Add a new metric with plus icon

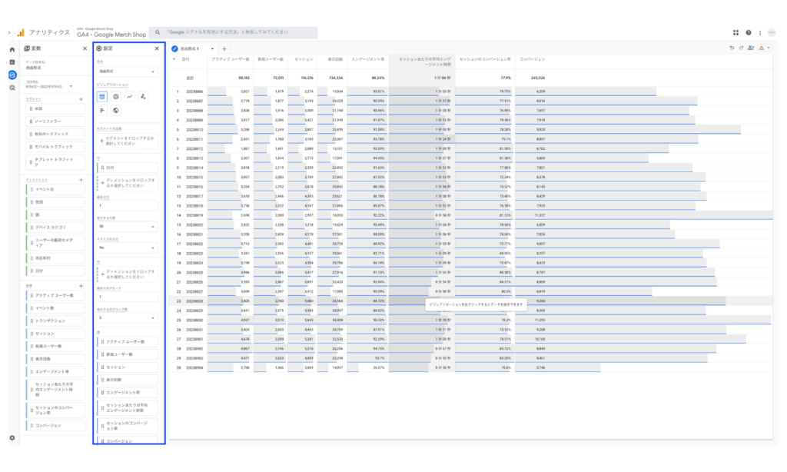(81, 286)
